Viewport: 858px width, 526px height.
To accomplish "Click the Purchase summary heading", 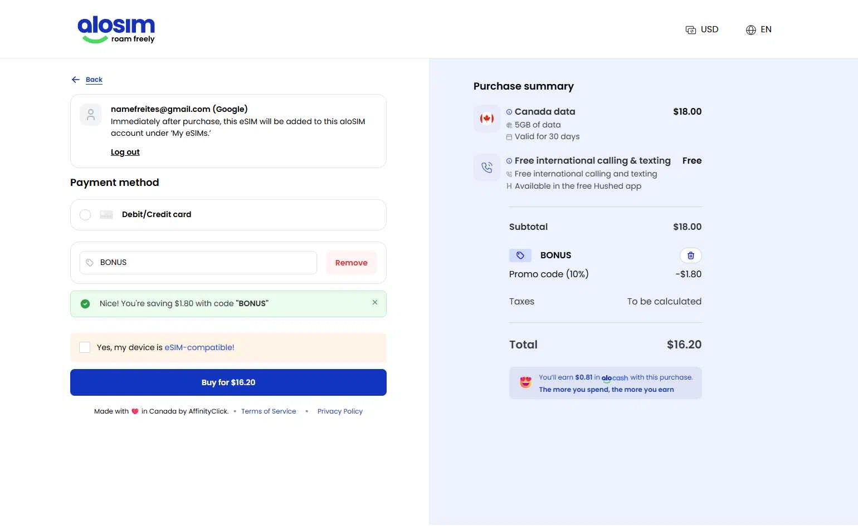I will pyautogui.click(x=524, y=86).
